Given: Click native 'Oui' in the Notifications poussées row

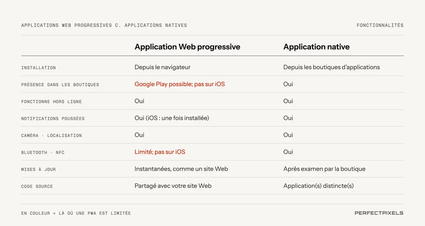Looking at the screenshot, I should pyautogui.click(x=288, y=118).
